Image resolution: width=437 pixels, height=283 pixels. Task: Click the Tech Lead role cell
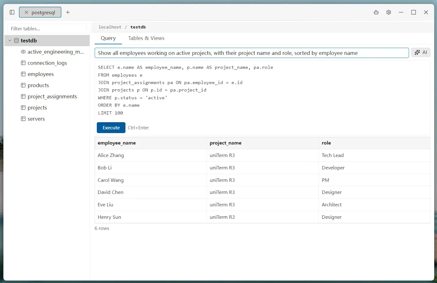pos(374,155)
